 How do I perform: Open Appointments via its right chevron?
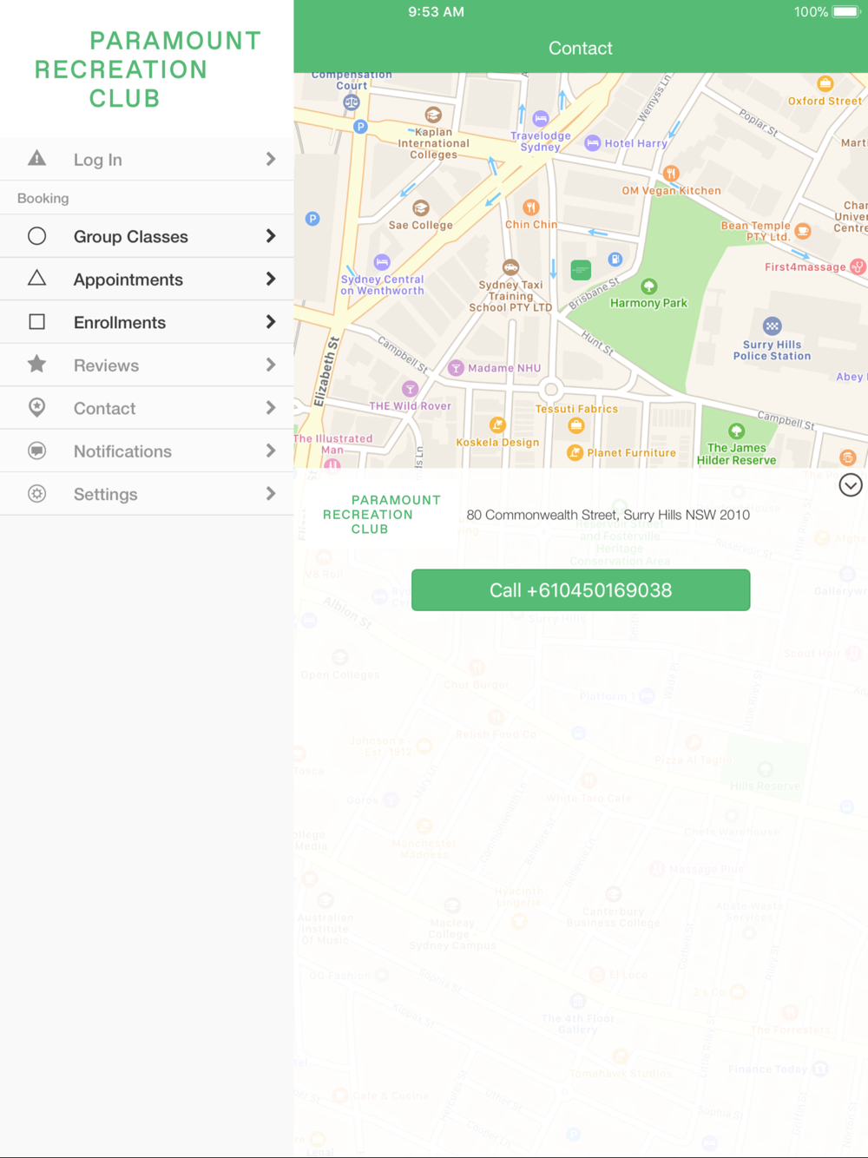pyautogui.click(x=271, y=279)
